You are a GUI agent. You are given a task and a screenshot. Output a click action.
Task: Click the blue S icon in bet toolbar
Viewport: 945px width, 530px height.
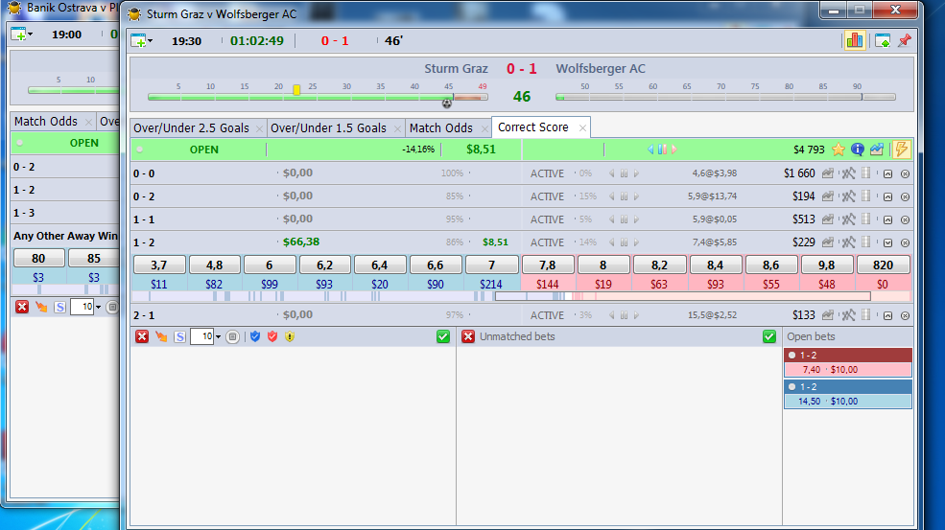179,336
